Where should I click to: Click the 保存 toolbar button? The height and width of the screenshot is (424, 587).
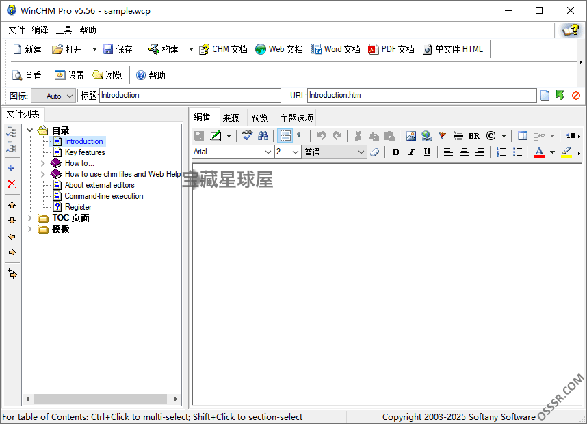[x=118, y=49]
